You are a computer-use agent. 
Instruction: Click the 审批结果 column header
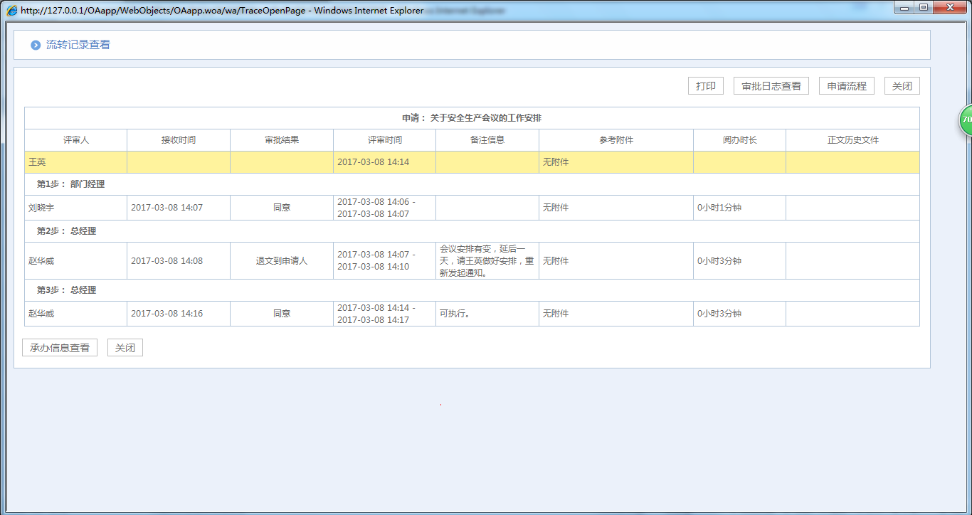coord(282,140)
